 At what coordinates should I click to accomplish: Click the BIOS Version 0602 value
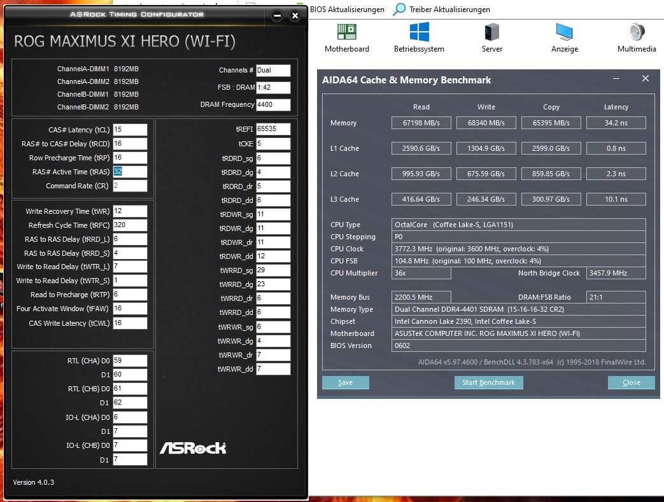coord(519,345)
